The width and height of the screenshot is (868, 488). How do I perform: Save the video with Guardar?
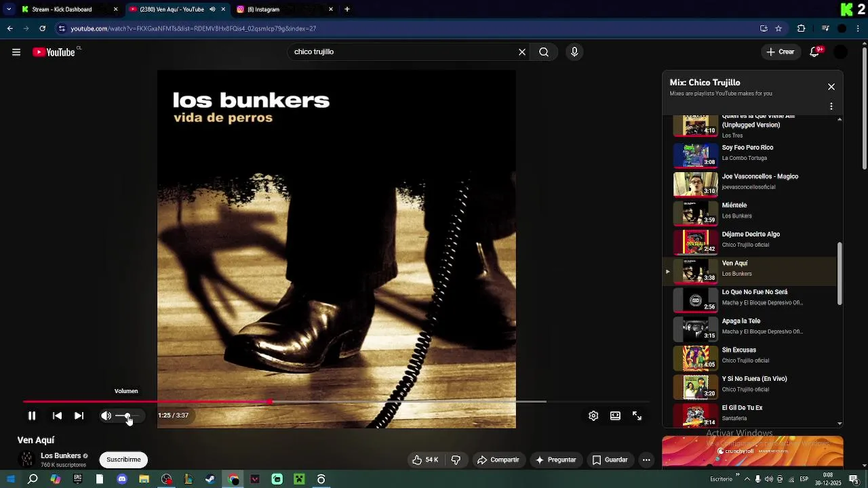[610, 460]
